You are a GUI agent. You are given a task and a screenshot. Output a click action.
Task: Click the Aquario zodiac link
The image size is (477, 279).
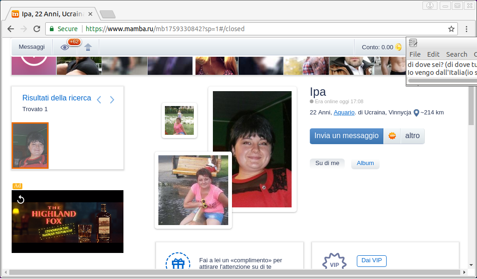pyautogui.click(x=344, y=113)
